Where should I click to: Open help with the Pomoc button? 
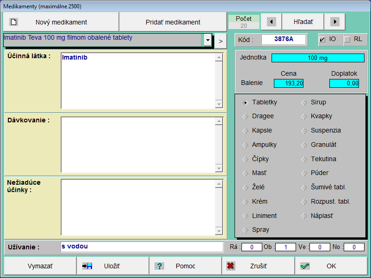click(185, 266)
